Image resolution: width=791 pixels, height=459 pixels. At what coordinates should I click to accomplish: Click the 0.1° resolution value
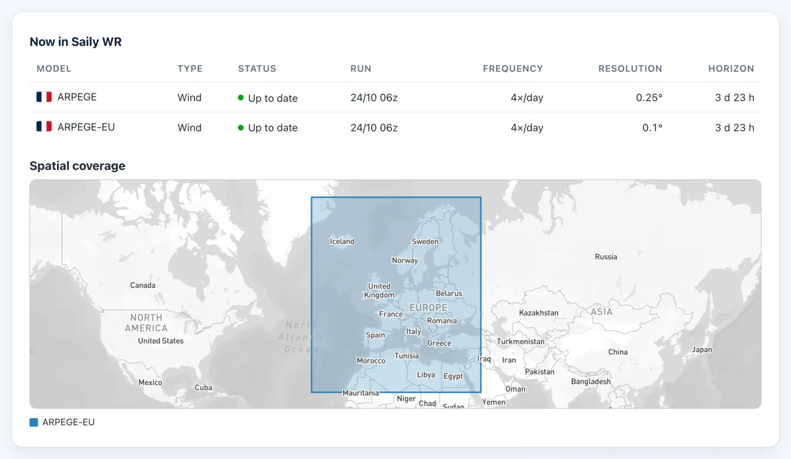pos(653,127)
